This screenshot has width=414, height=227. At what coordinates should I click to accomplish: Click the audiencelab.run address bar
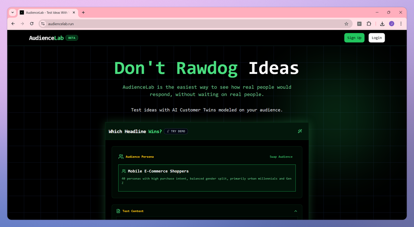195,24
